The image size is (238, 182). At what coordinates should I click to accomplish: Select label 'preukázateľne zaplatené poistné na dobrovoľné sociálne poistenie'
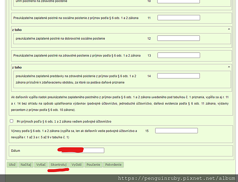pos(60,39)
